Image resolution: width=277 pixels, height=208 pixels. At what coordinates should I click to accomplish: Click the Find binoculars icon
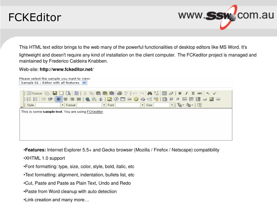click(x=150, y=93)
